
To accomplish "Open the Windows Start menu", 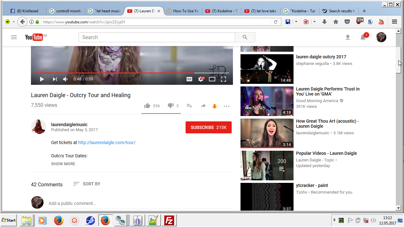I will 9,220.
